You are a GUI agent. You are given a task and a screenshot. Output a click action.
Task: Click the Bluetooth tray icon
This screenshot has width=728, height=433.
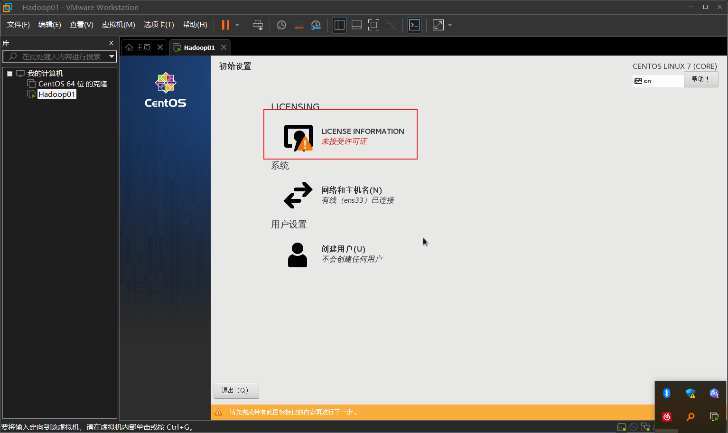coord(667,393)
